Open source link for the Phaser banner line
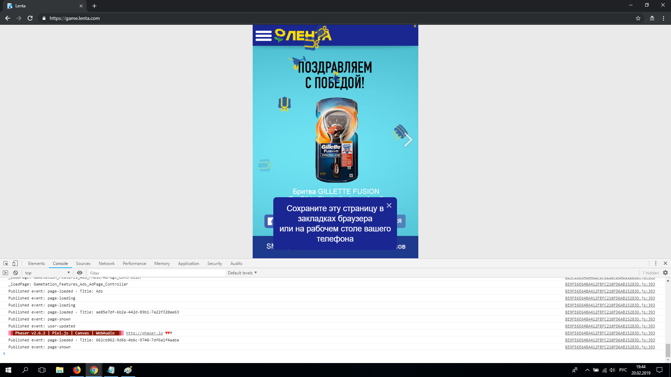The height and width of the screenshot is (377, 671). (x=610, y=333)
